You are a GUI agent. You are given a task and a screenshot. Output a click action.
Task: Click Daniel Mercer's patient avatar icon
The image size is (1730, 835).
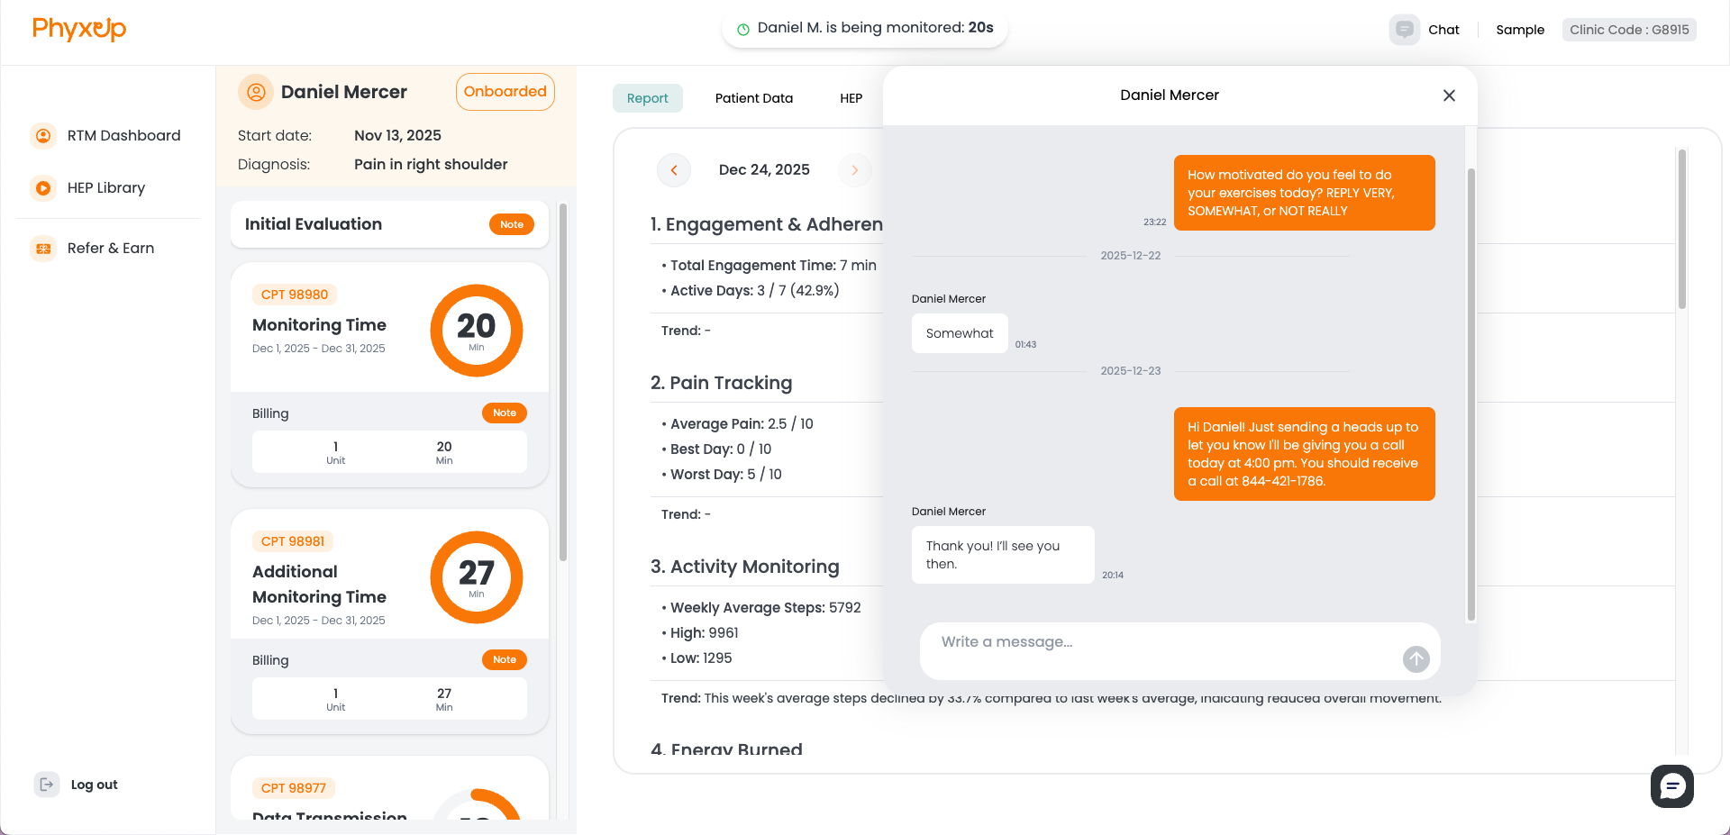(255, 91)
